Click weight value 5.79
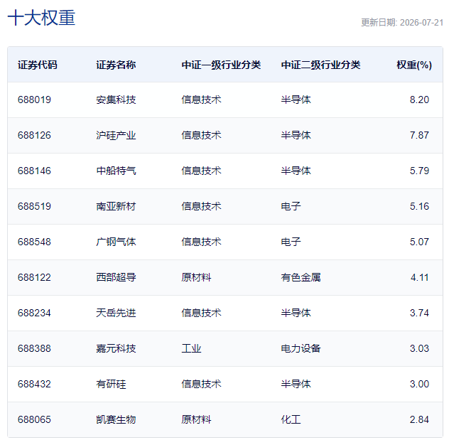Screen dimensions: 449x440 [x=419, y=171]
